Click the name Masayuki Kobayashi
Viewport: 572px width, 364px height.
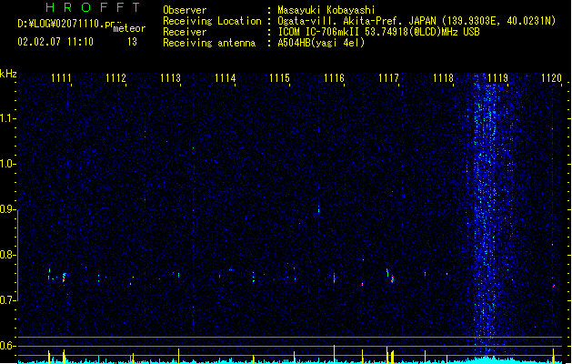pos(326,10)
